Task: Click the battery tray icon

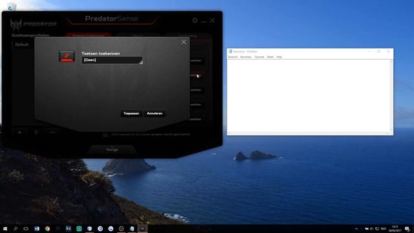Action: pos(367,228)
